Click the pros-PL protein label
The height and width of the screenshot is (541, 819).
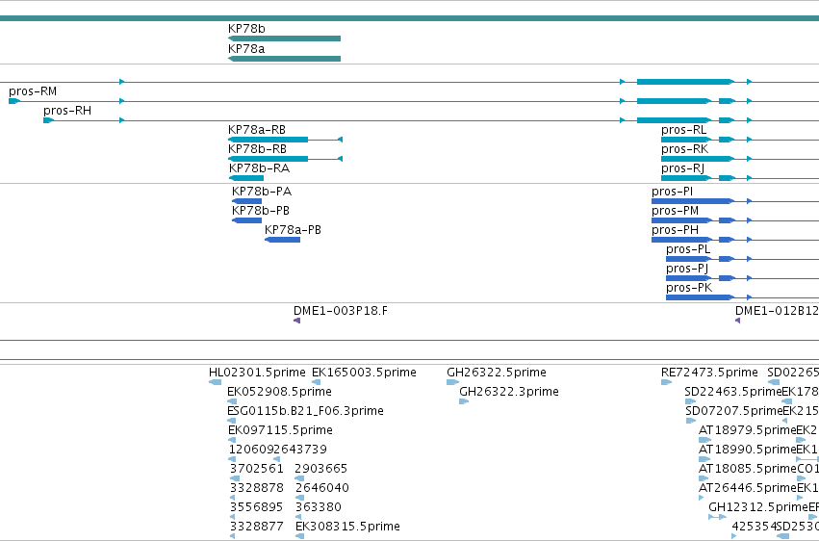coord(688,249)
